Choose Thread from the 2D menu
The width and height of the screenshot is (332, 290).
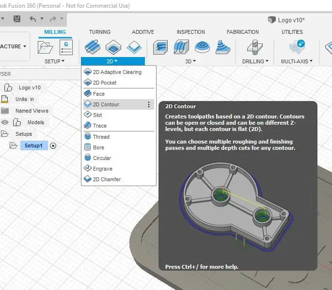pyautogui.click(x=119, y=137)
